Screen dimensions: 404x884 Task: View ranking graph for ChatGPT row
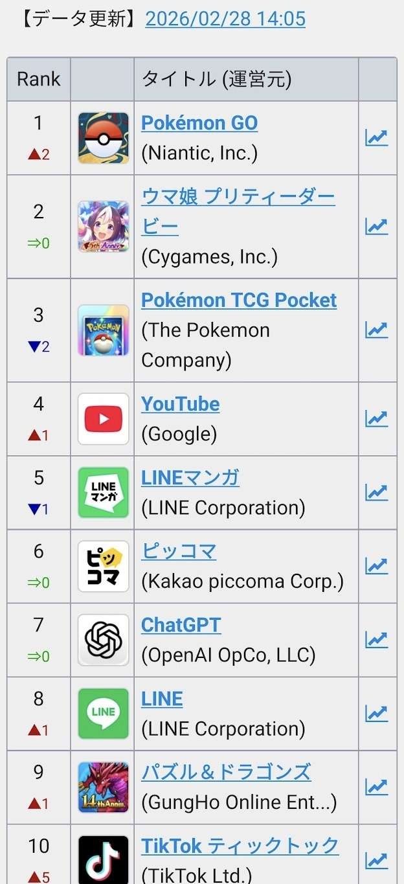(376, 640)
